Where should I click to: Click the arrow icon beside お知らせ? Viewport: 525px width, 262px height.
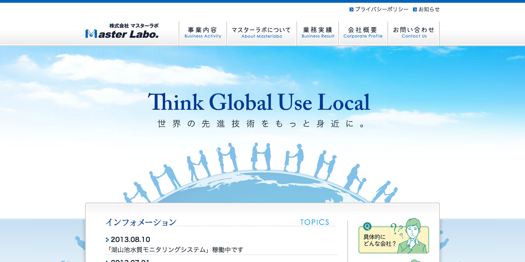coord(415,9)
